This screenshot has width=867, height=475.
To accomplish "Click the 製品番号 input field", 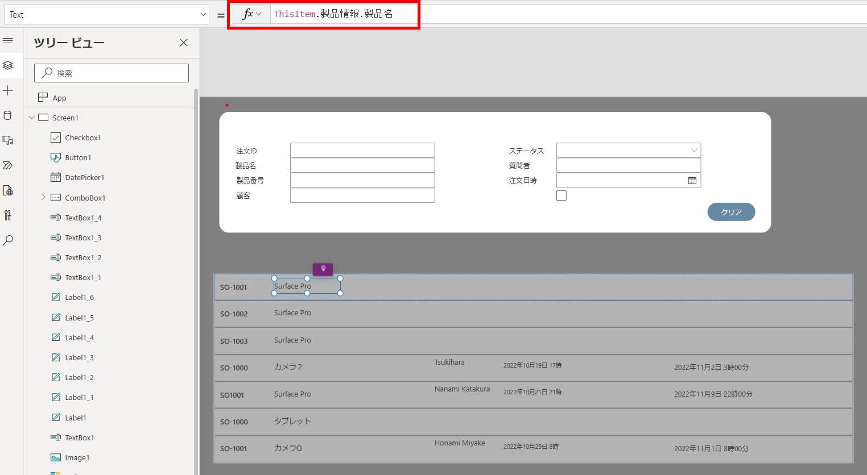I will click(x=362, y=180).
